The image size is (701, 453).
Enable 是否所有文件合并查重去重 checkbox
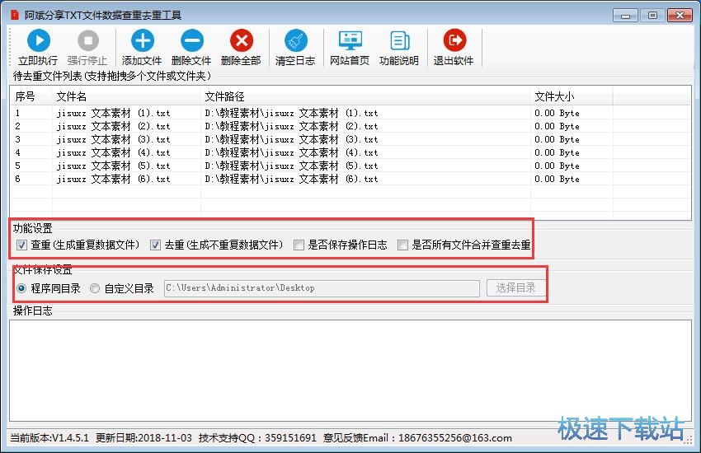402,245
